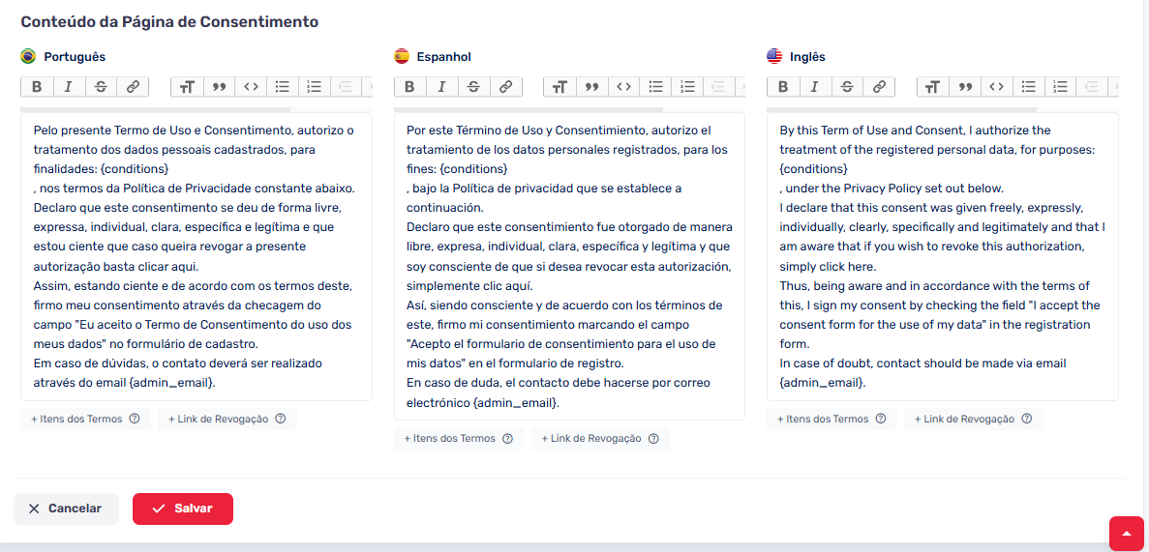Click Salvar to save the consent page
The image size is (1149, 552).
tap(183, 508)
